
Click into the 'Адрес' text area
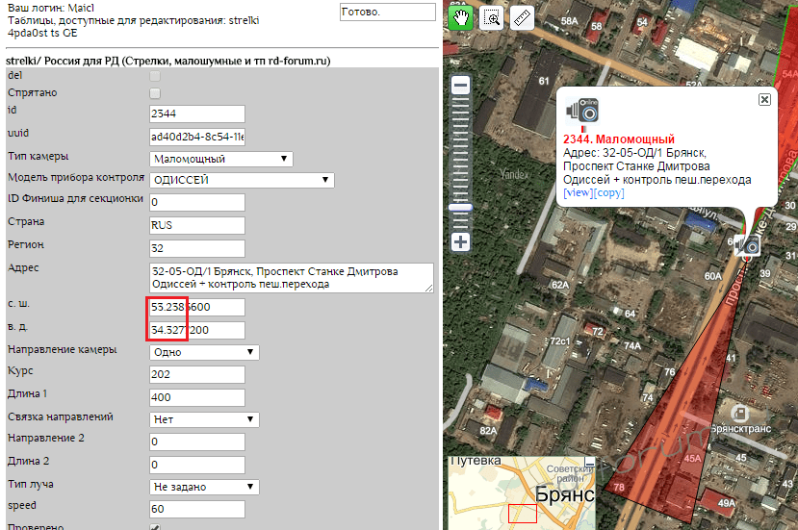(x=291, y=277)
